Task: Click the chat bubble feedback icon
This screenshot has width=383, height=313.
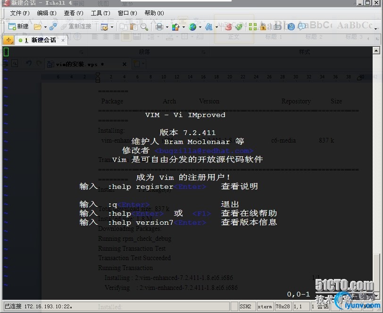Action: pos(302,26)
